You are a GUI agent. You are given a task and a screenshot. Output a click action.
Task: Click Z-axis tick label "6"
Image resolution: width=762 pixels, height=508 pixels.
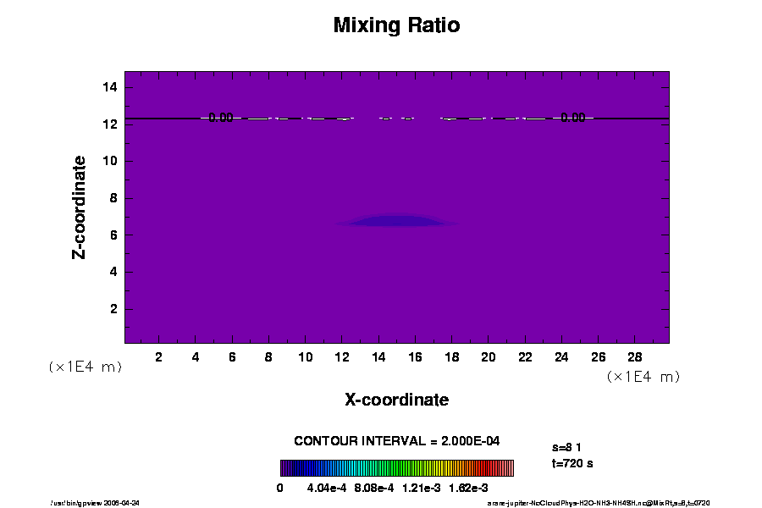[113, 235]
